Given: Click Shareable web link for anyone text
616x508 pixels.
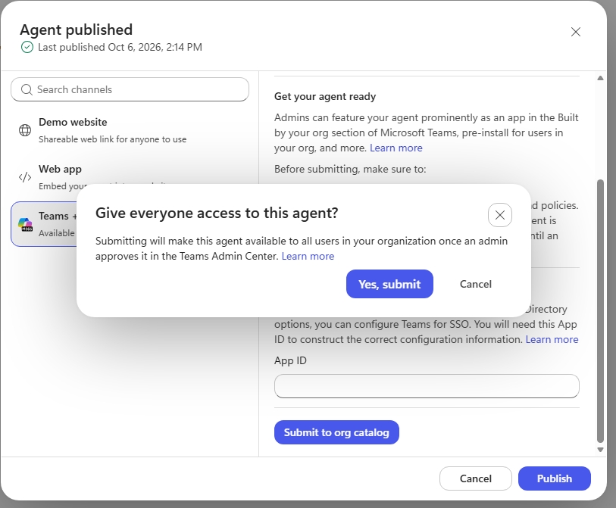Looking at the screenshot, I should [112, 139].
